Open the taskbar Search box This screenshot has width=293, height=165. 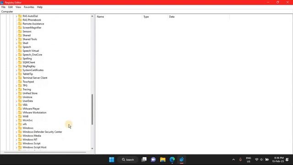[128, 159]
